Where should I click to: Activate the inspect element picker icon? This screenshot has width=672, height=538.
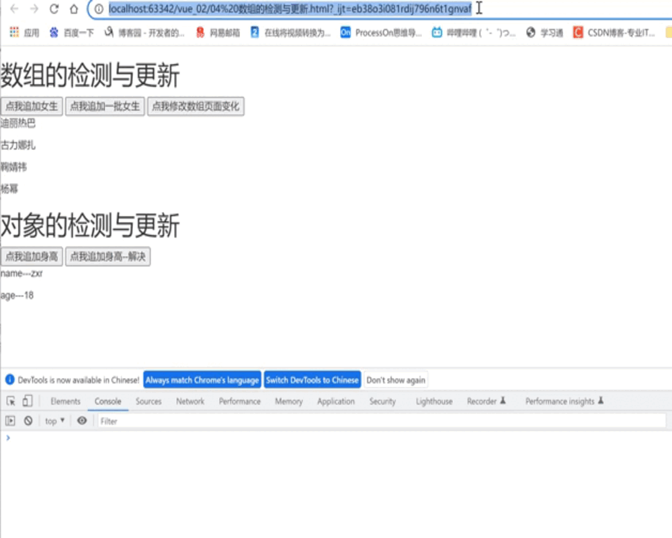pos(11,401)
